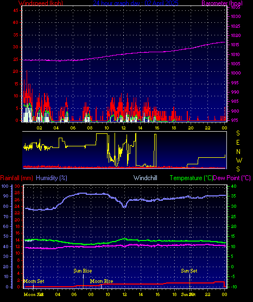The height and width of the screenshot is (302, 253).
Task: Click the Moon Rise marker label
Action: 102,281
